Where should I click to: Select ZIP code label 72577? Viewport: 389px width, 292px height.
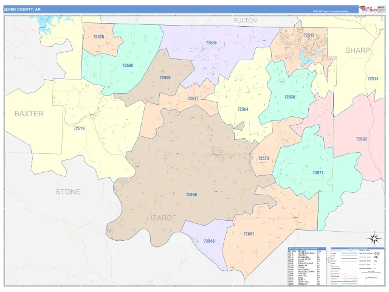(318, 173)
